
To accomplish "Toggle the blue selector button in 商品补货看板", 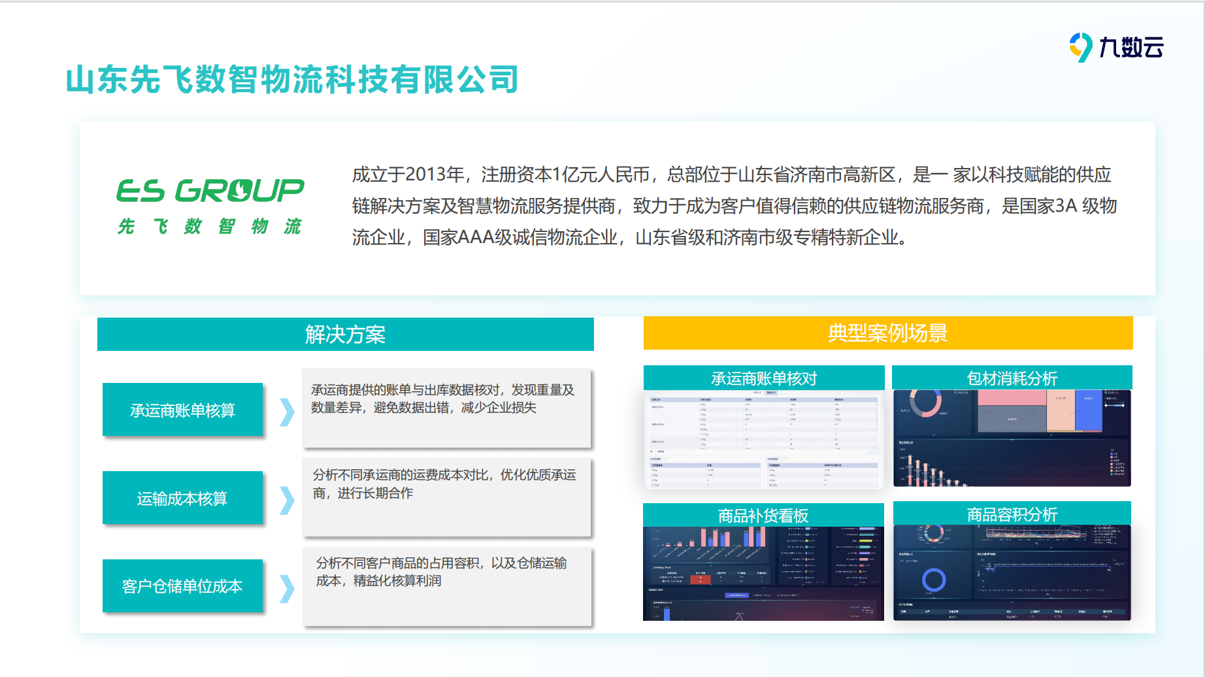I will (737, 595).
